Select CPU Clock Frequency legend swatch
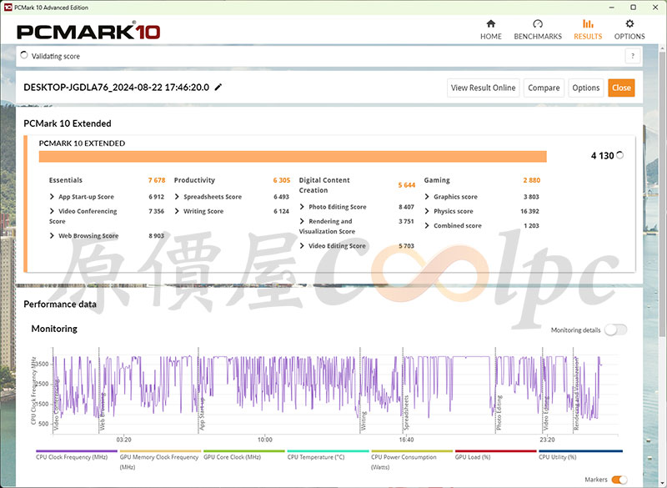The image size is (667, 488). (x=77, y=451)
